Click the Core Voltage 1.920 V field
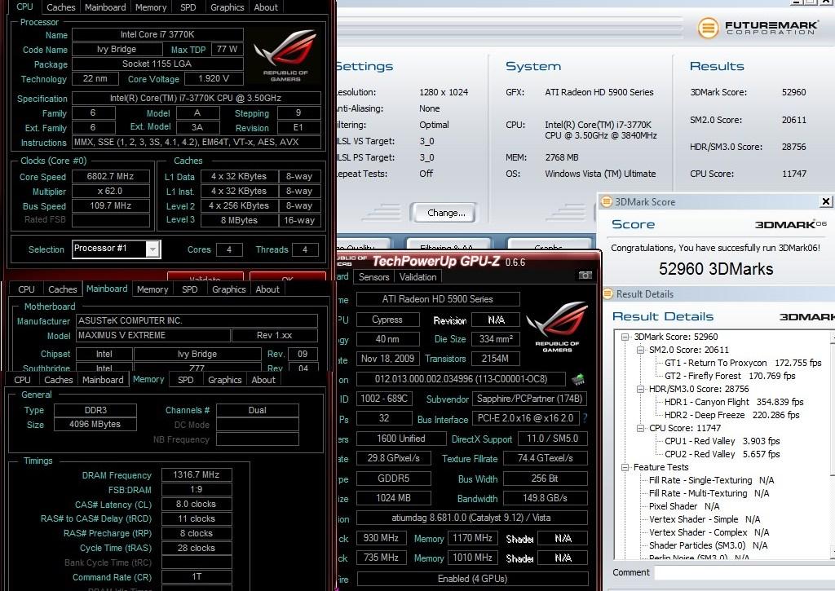Screen dimensions: 835x591 pos(214,79)
